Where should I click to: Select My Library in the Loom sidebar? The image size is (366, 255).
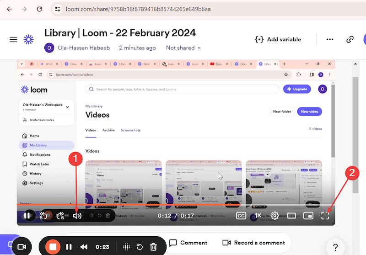[x=47, y=145]
